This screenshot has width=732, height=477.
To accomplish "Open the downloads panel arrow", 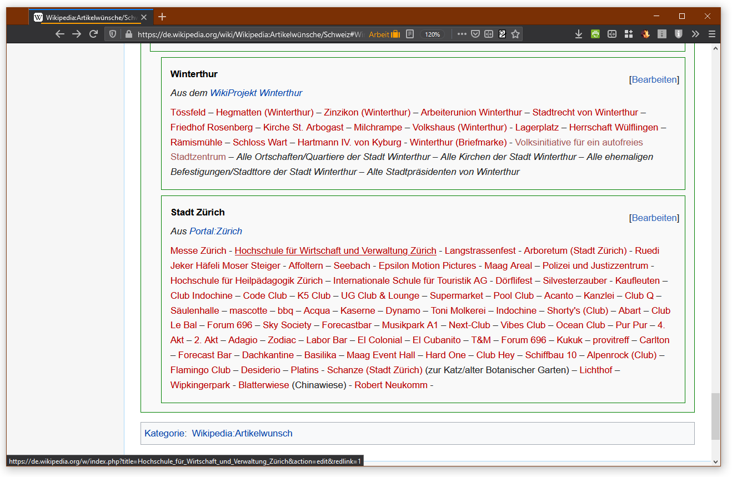I will (579, 34).
